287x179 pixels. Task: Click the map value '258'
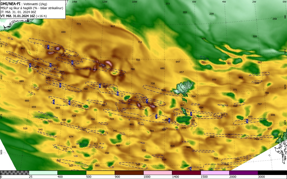tap(275, 19)
